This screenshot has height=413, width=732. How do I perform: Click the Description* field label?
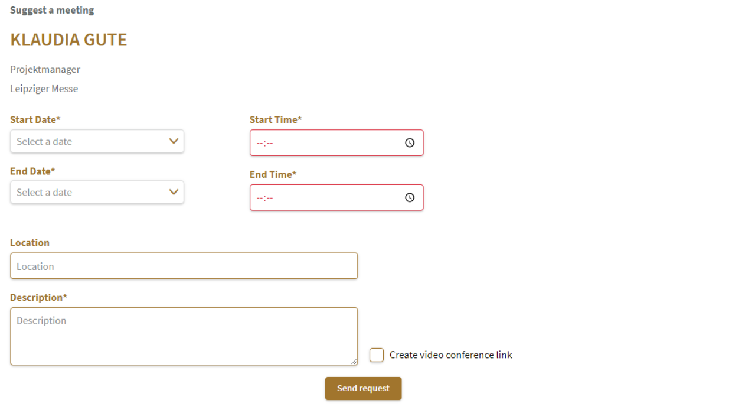(38, 297)
